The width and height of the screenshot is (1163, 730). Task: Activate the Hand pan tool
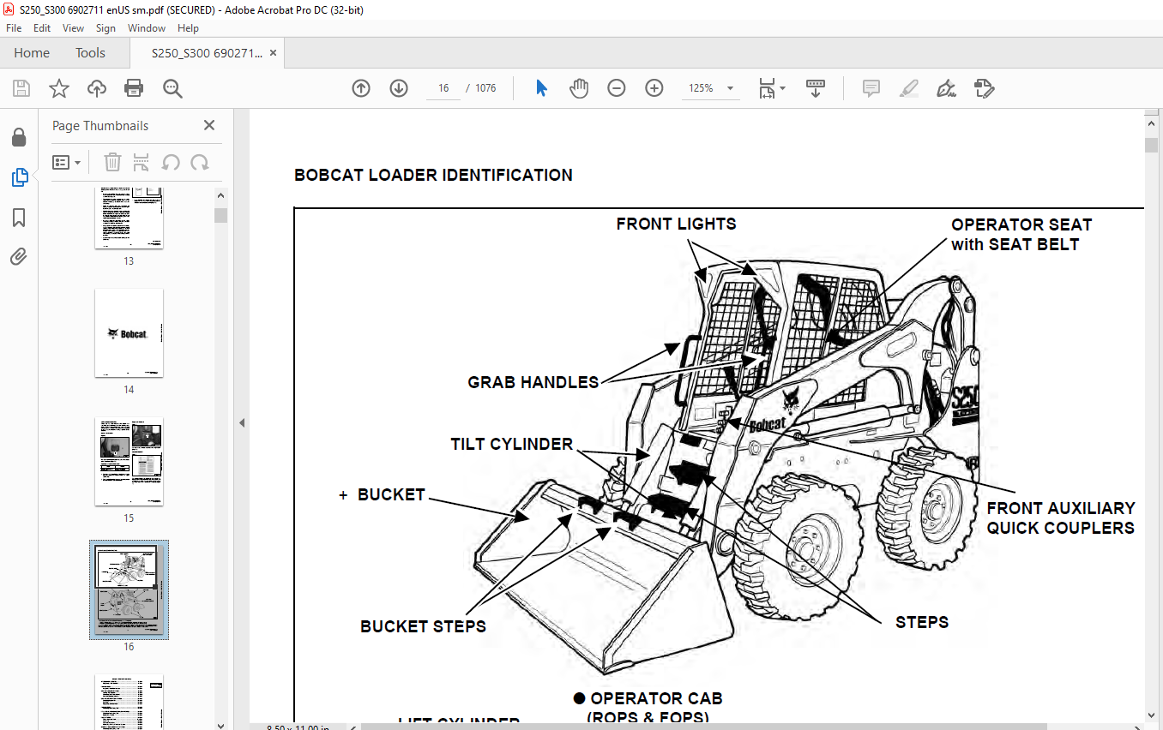(x=579, y=88)
